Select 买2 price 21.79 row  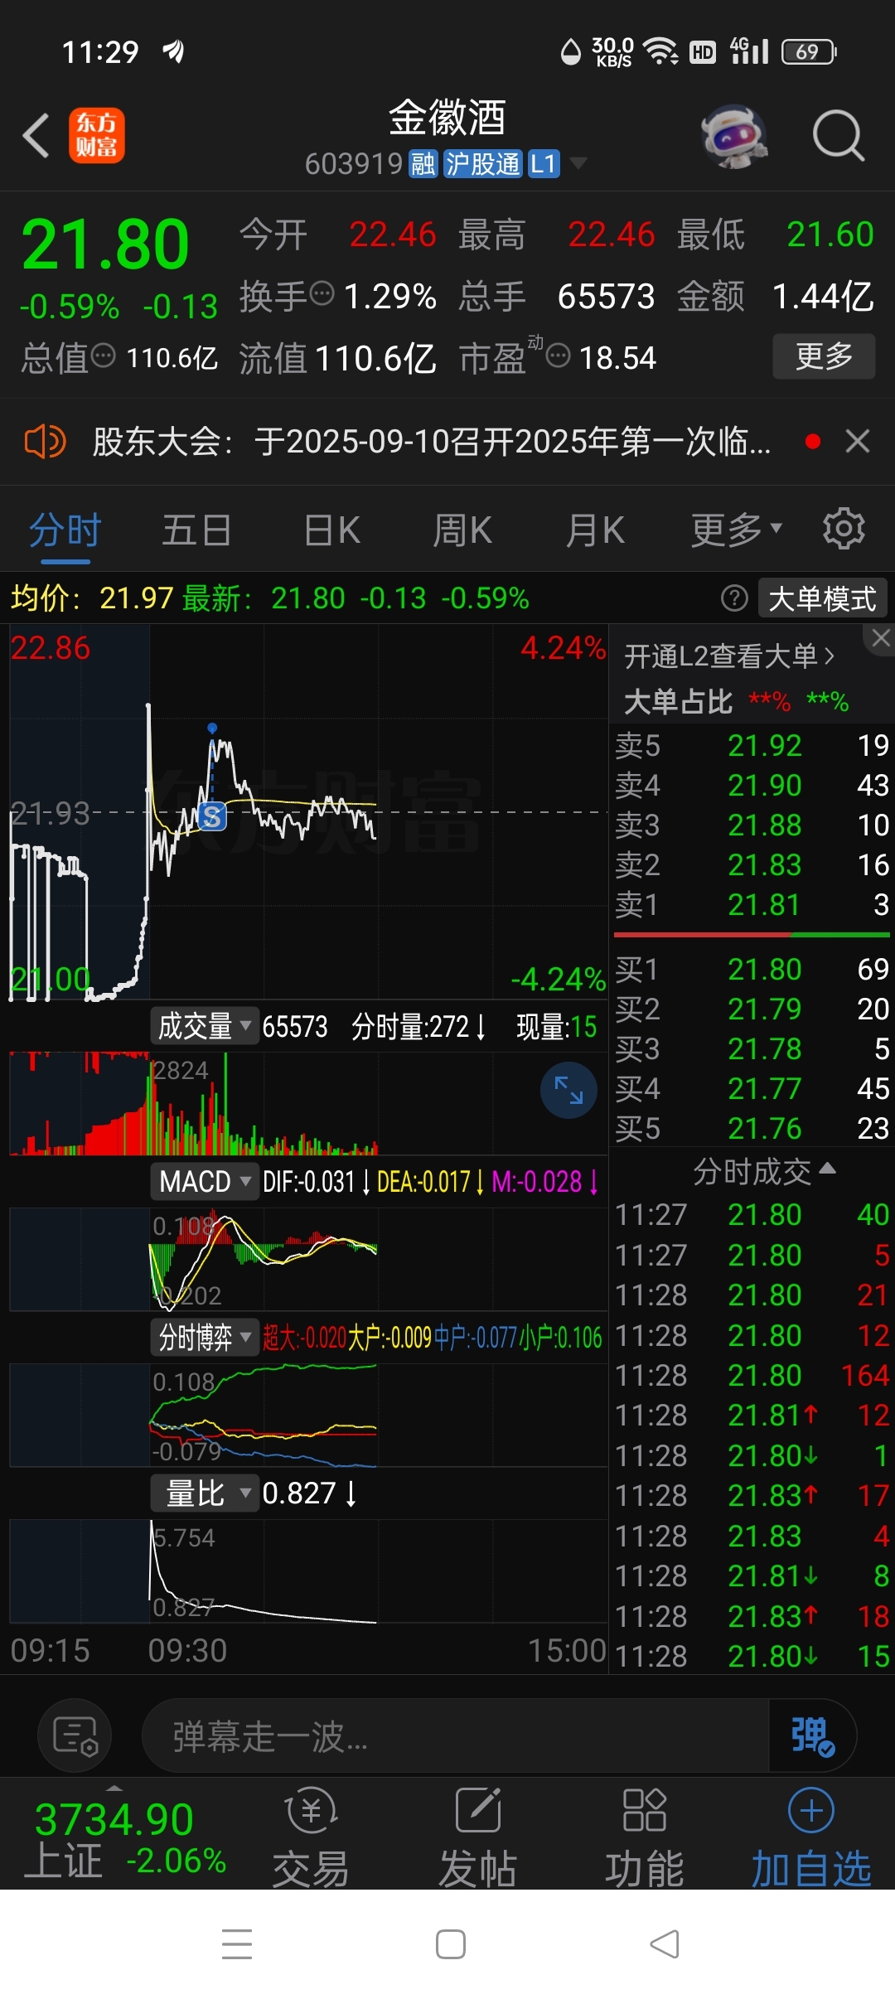(x=752, y=1009)
